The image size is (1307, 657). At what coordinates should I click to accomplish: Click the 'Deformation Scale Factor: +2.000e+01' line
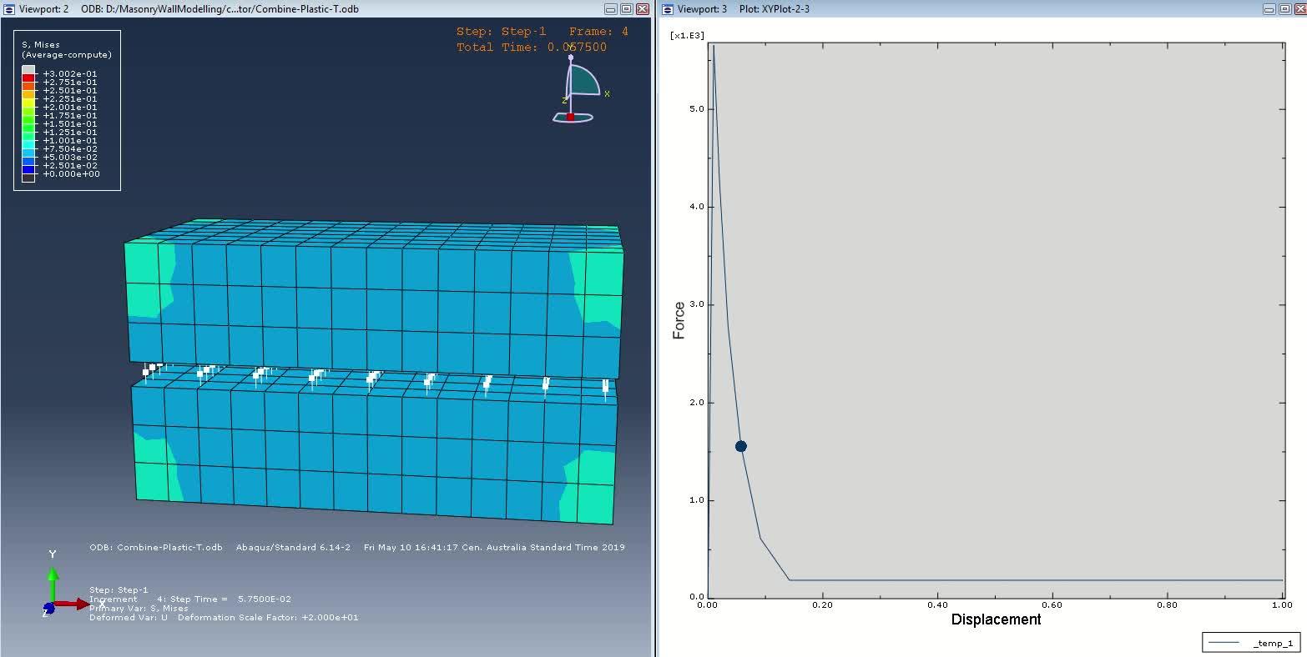coord(268,618)
